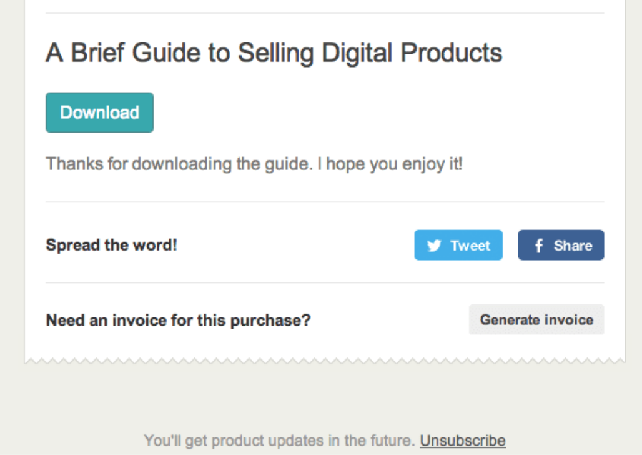
Task: Click the teal Download button
Action: coord(99,112)
